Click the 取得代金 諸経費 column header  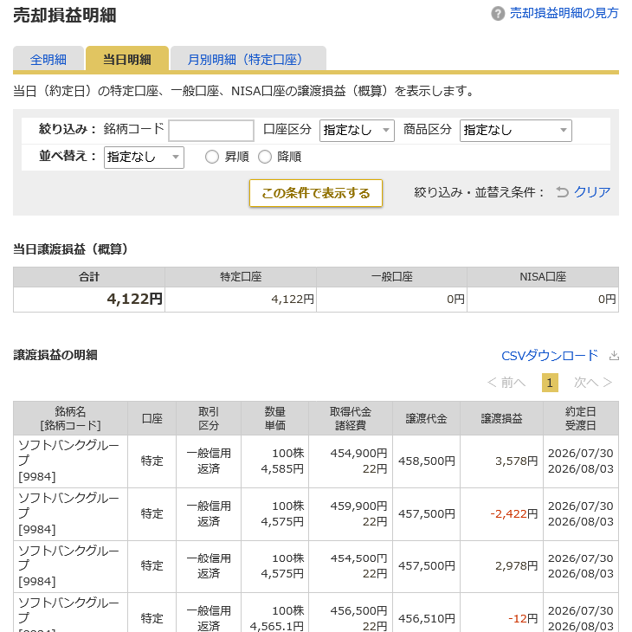351,418
